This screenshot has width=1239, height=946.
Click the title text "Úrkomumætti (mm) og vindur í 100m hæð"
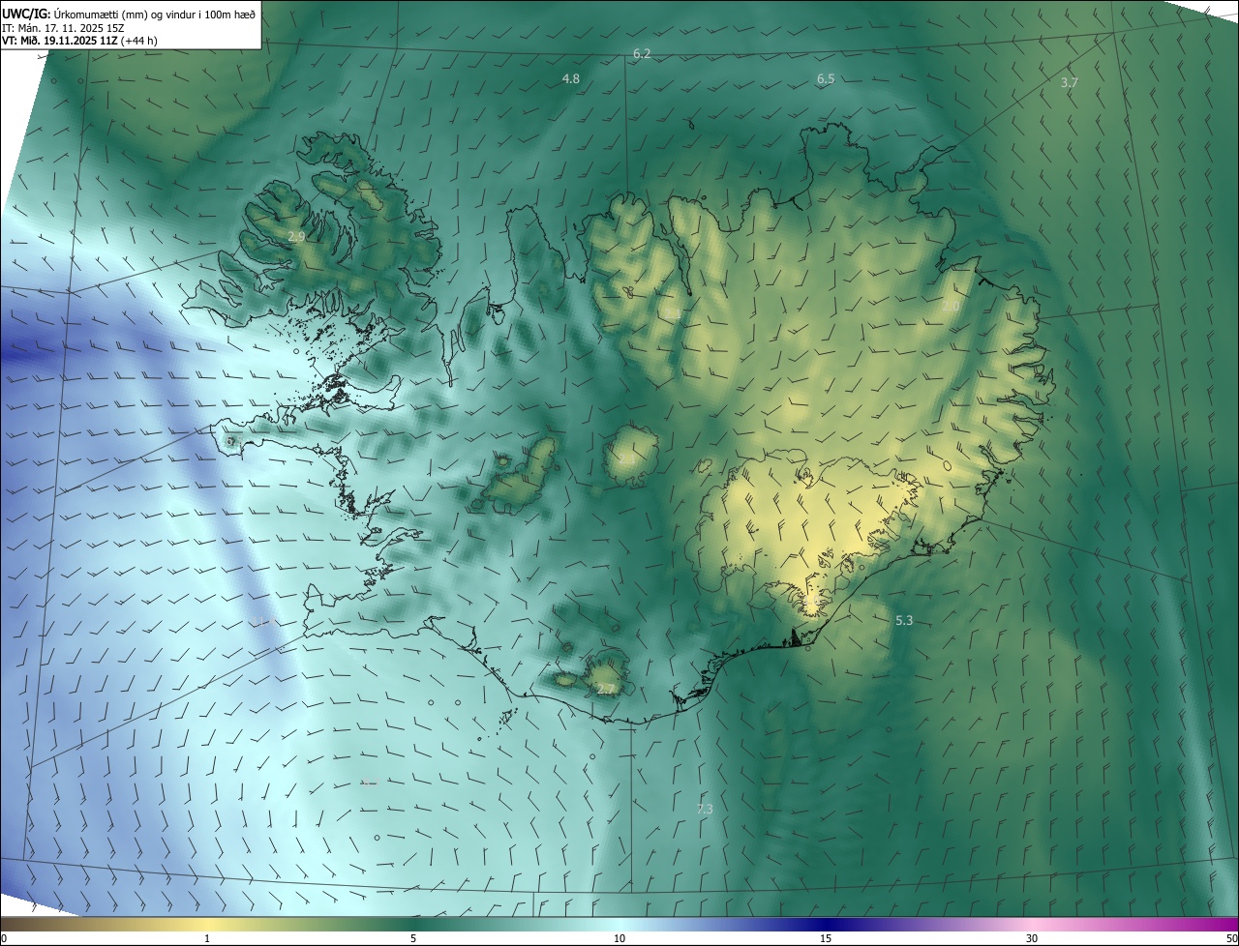155,15
